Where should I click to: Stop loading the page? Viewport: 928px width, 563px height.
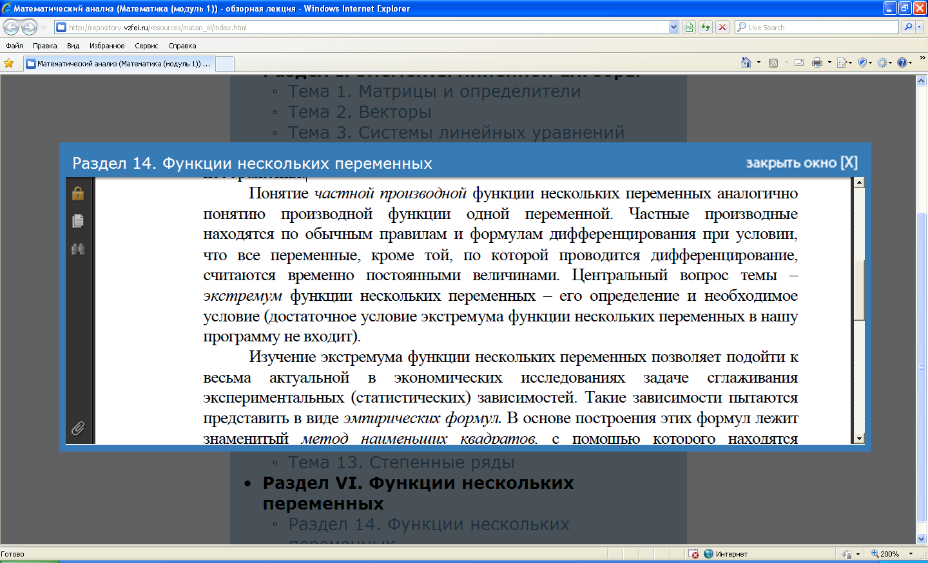(722, 27)
